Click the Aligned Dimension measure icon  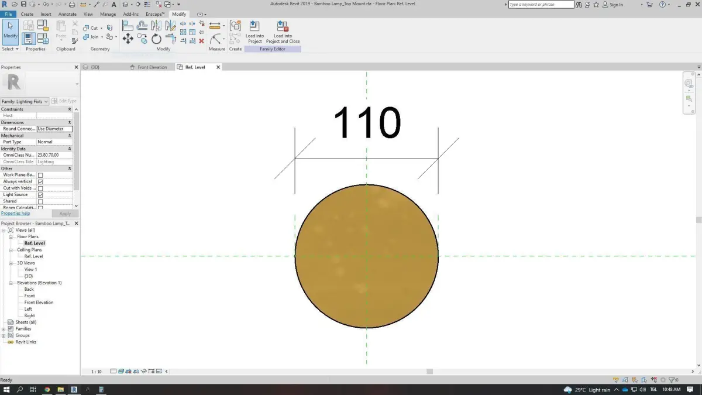[x=215, y=25]
